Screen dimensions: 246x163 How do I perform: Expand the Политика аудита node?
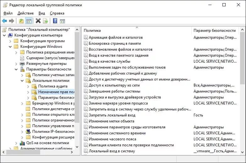coord(28,86)
